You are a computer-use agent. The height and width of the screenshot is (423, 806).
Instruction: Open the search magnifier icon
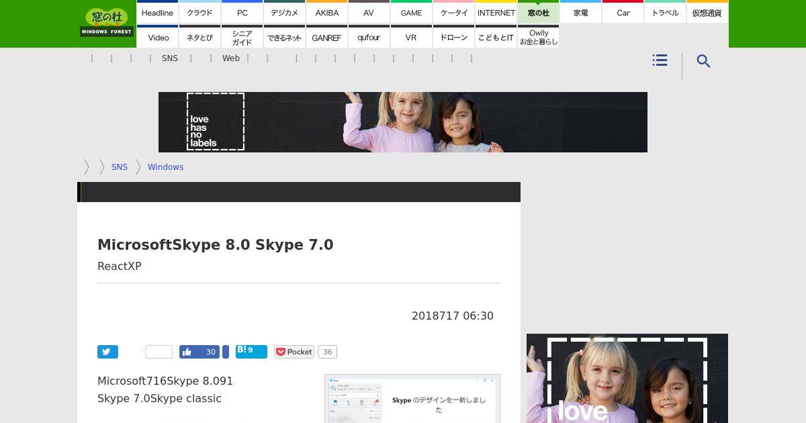tap(703, 61)
